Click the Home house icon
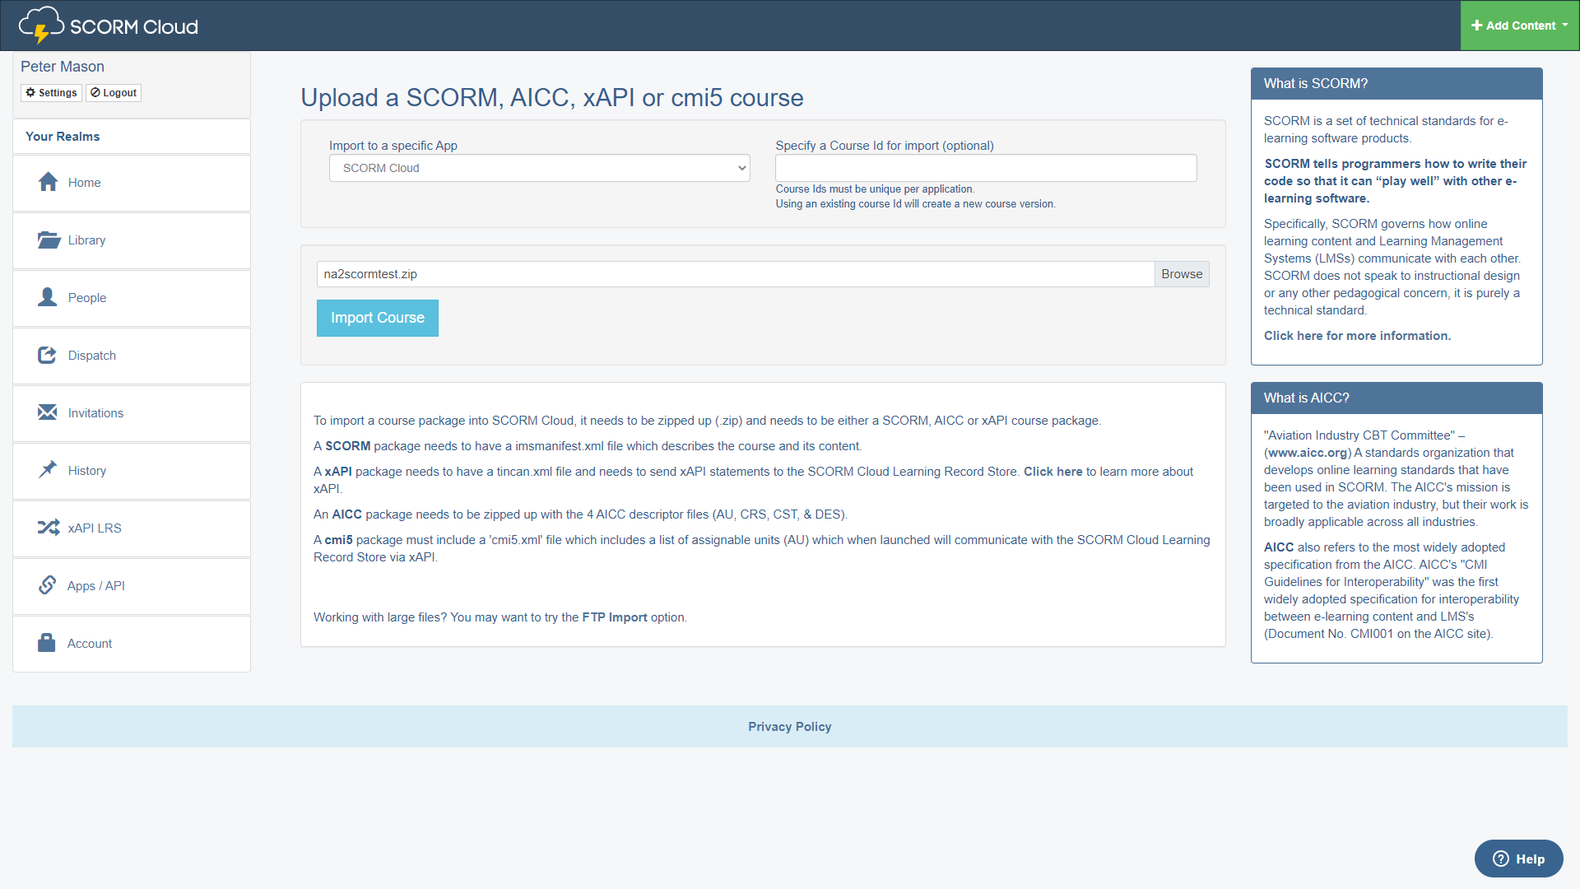This screenshot has height=889, width=1580. (48, 182)
